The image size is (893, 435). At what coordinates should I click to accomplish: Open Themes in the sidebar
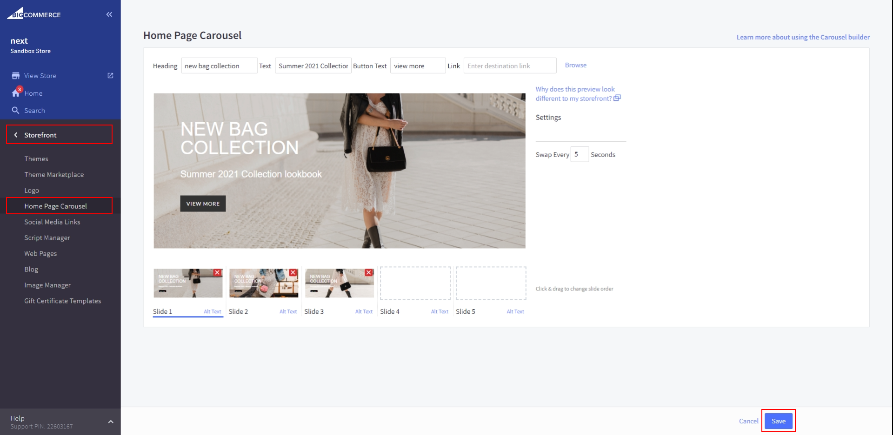[36, 159]
